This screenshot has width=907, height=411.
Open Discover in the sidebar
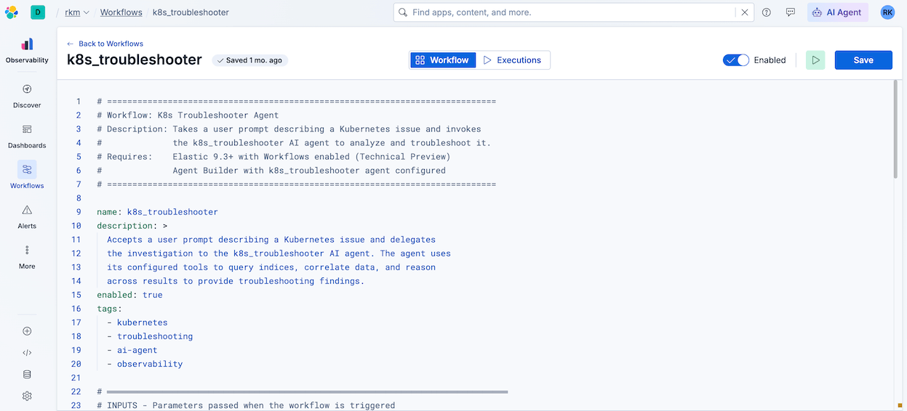point(27,97)
